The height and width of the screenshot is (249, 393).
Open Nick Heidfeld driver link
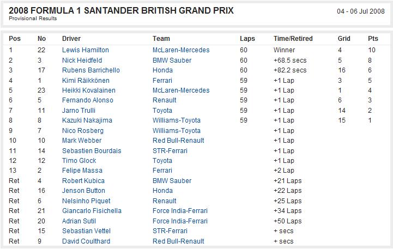(82, 60)
